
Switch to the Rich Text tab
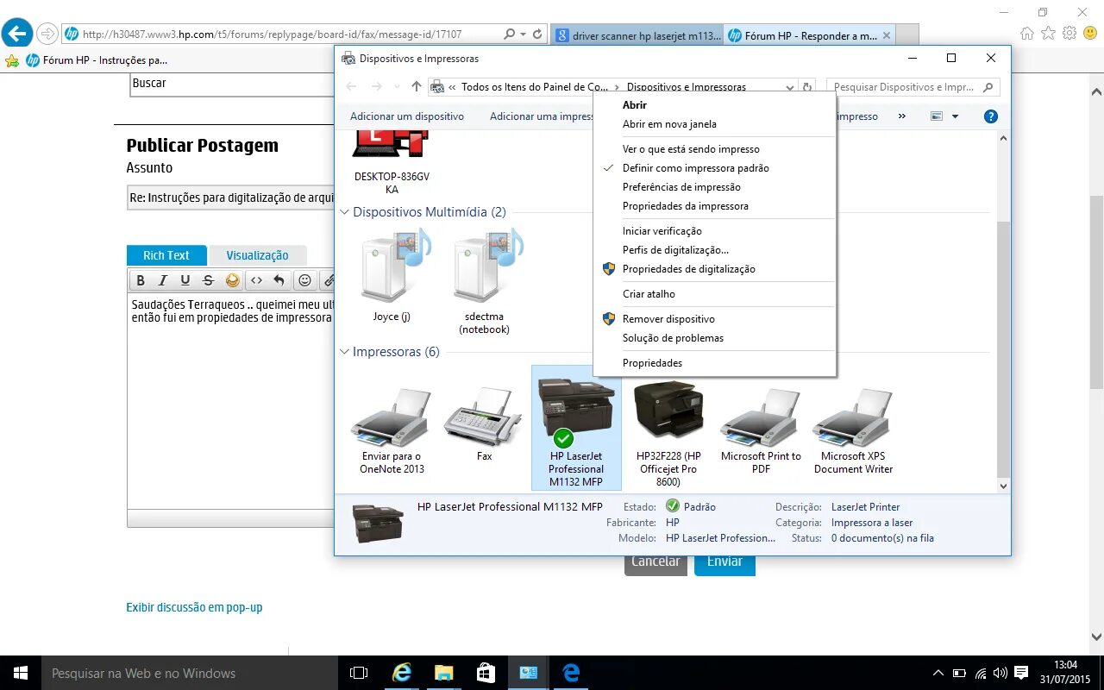[166, 255]
